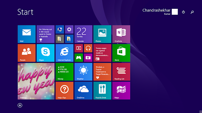Open Health tile about Rhofade treatment
Screen dimensions: 202x113
(102, 72)
